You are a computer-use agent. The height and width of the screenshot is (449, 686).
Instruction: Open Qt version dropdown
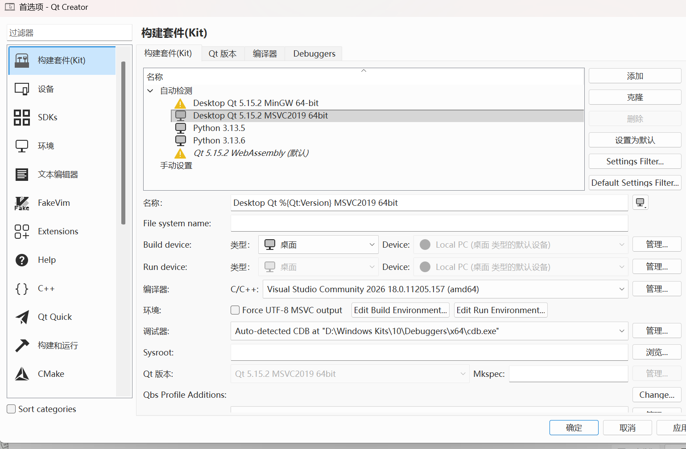[x=350, y=374]
